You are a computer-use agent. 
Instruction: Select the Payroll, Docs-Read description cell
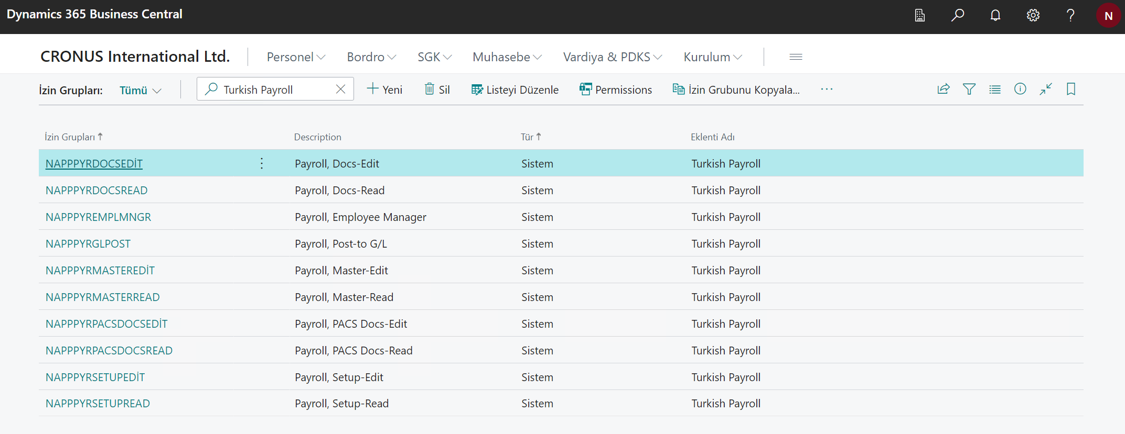coord(339,190)
